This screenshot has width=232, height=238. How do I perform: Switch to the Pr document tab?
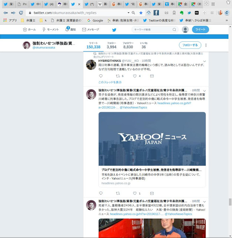22,4
